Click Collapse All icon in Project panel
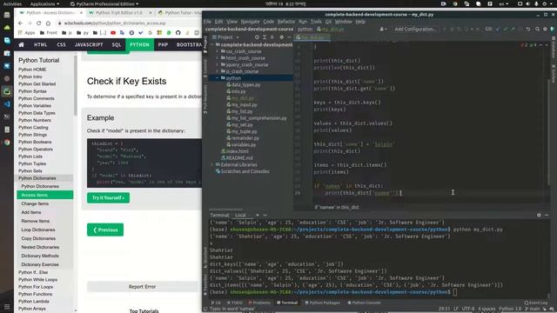This screenshot has width=557, height=313. pos(272,37)
